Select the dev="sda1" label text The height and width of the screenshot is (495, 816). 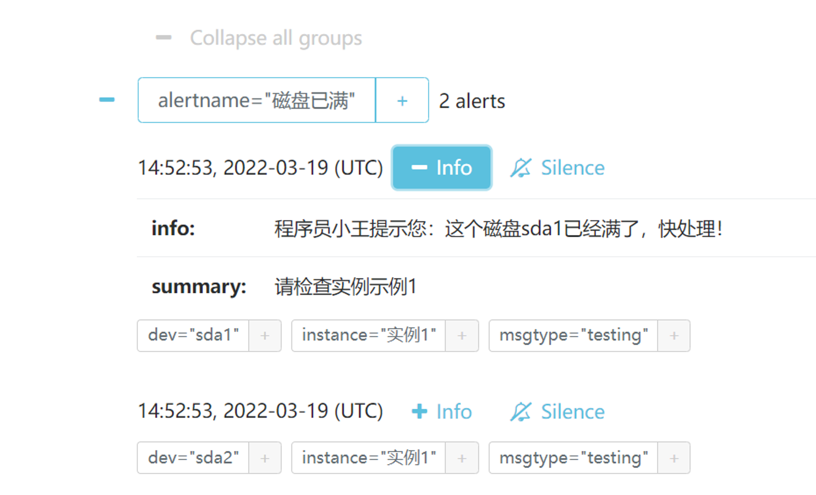click(x=193, y=336)
